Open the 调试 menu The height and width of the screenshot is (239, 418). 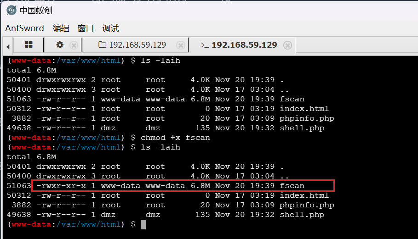click(110, 28)
